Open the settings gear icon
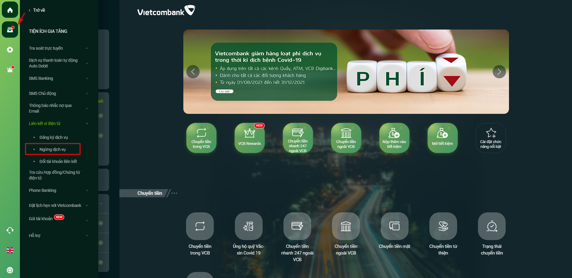Image resolution: width=572 pixels, height=278 pixels. (10, 49)
